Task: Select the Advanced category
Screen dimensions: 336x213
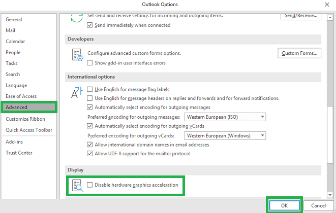Action: point(29,108)
